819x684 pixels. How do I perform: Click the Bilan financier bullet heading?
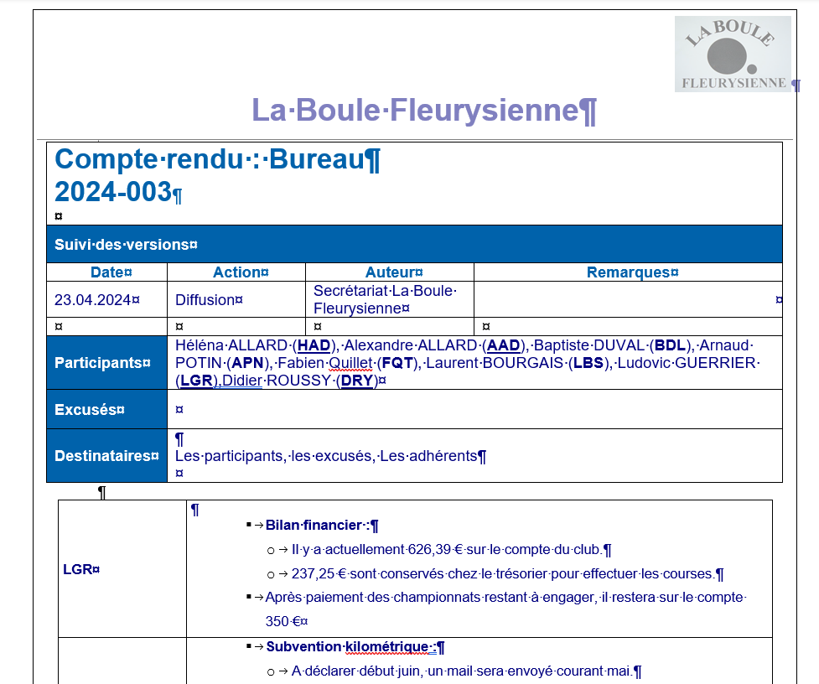(317, 526)
